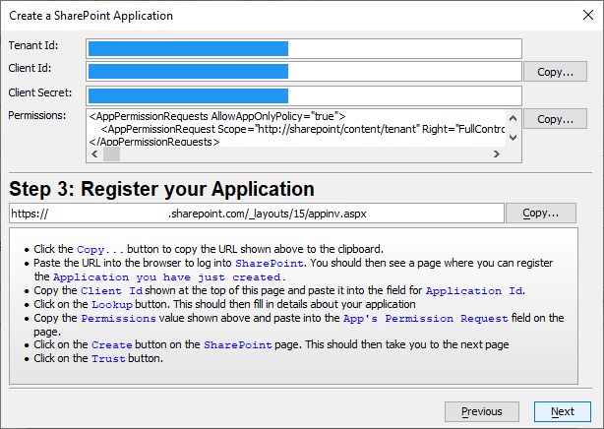Proceed with the Next button
Image resolution: width=604 pixels, height=429 pixels.
563,411
